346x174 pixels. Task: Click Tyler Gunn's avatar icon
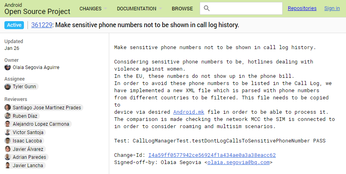click(8, 87)
